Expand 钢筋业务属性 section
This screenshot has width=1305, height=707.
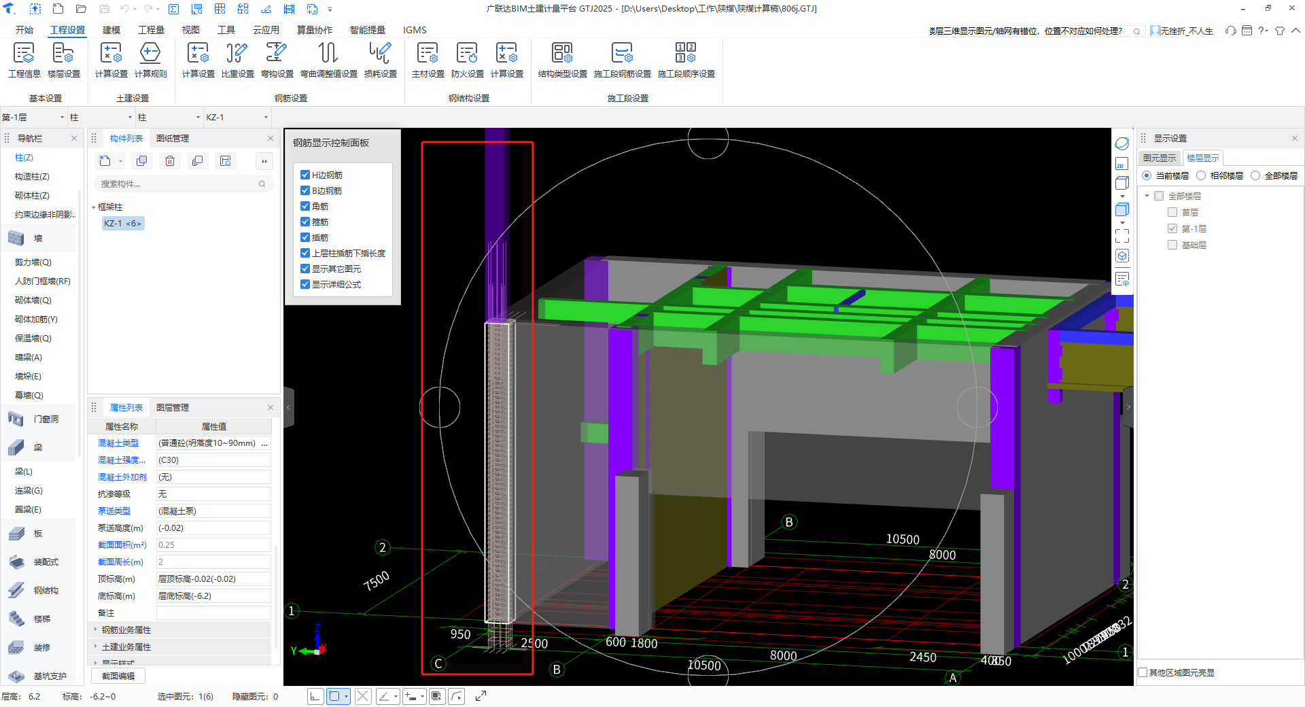tap(95, 630)
